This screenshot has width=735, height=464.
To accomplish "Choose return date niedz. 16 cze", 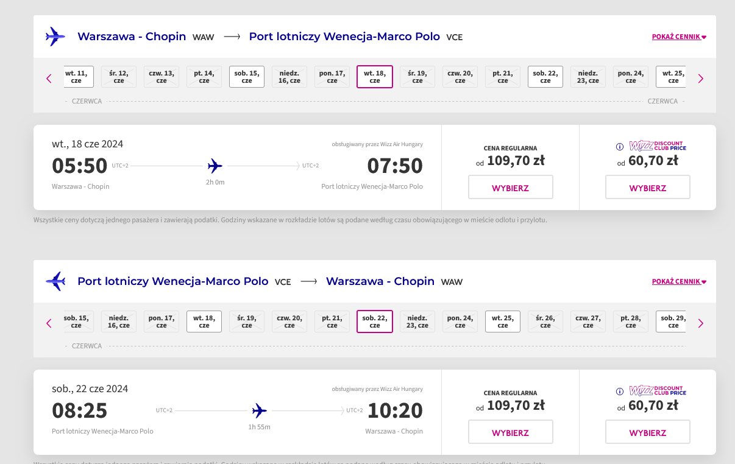I will 119,322.
